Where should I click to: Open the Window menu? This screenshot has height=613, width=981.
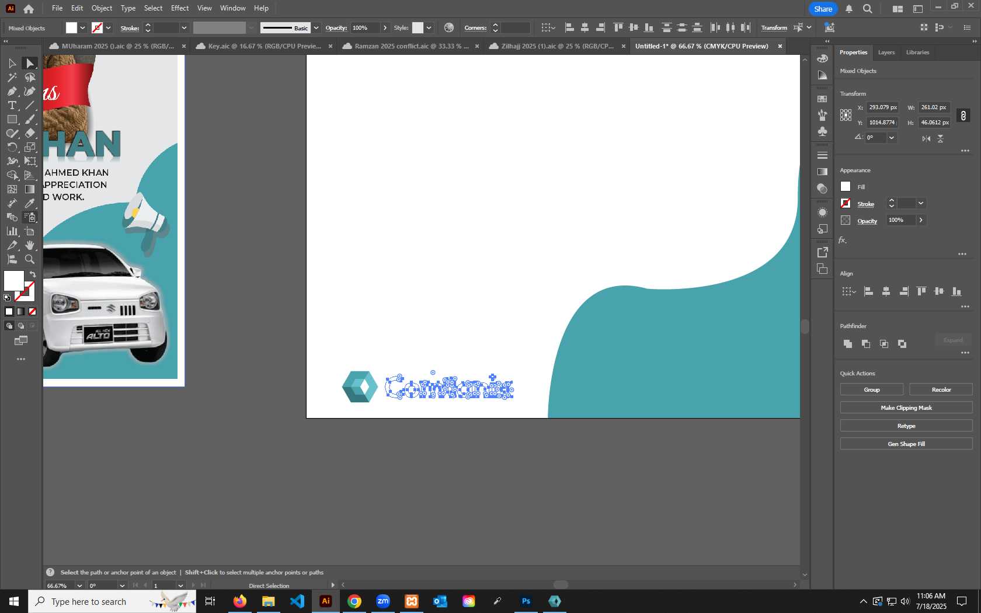pos(232,8)
